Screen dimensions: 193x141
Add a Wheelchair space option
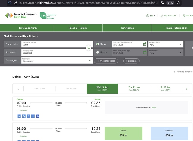(106, 61)
